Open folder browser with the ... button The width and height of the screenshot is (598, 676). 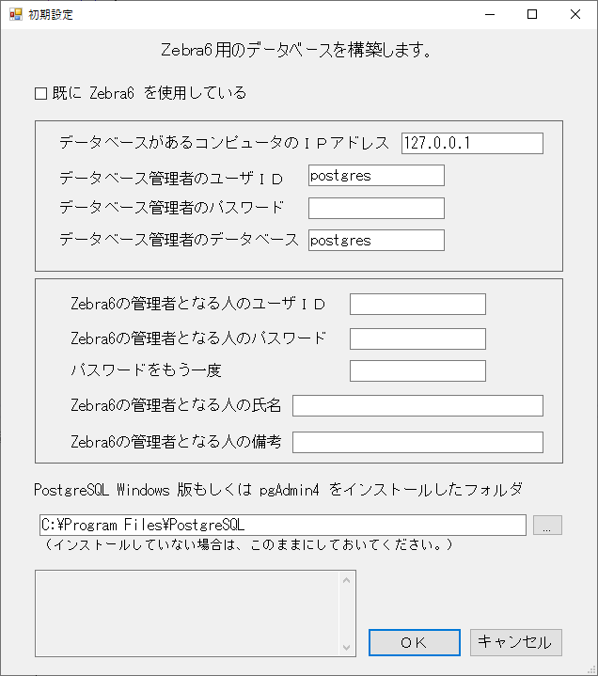point(547,526)
